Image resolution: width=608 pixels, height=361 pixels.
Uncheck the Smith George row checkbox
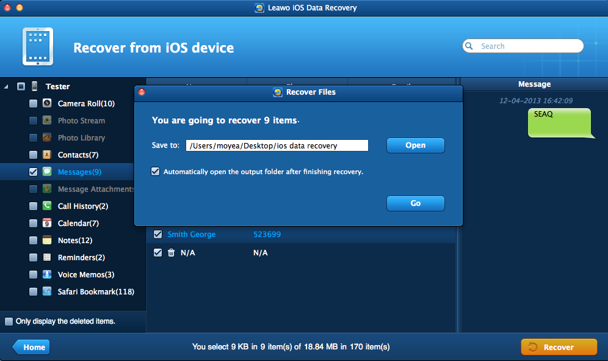pos(158,234)
